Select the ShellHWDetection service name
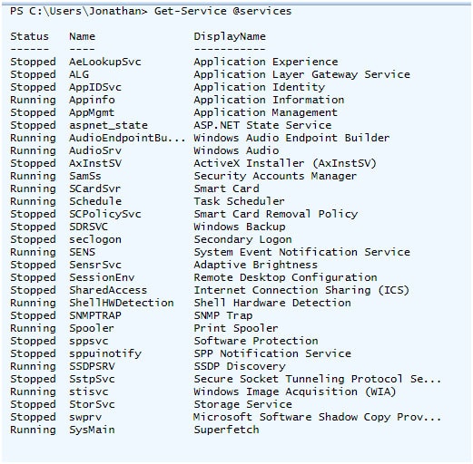The height and width of the screenshot is (464, 473). click(122, 303)
